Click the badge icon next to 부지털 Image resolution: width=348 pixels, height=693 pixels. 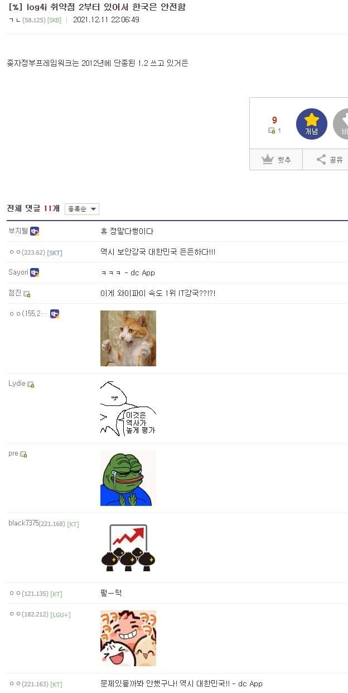point(35,231)
